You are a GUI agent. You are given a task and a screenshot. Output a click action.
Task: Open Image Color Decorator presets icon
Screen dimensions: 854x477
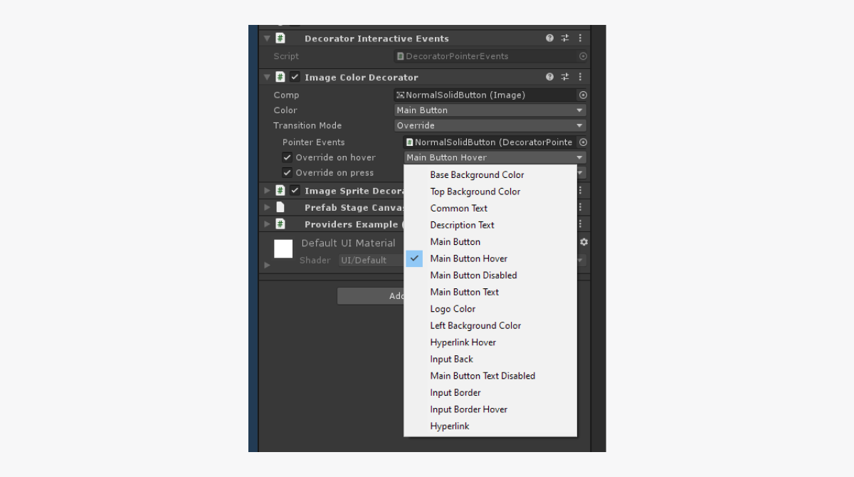[x=565, y=77]
